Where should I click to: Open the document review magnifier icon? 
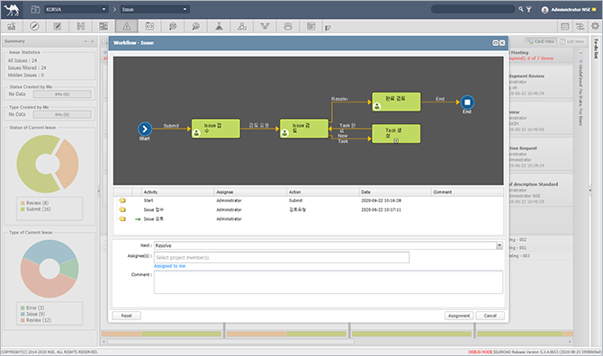coord(173,26)
